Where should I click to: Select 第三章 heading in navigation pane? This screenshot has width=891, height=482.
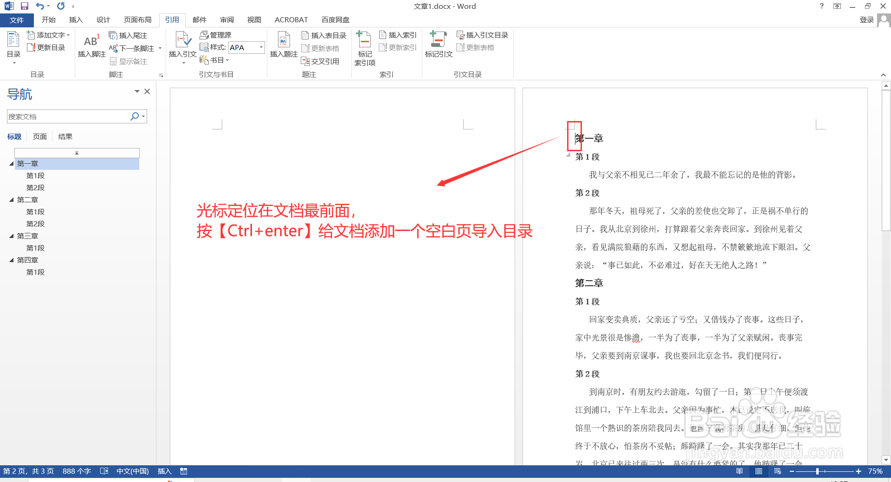(x=27, y=236)
